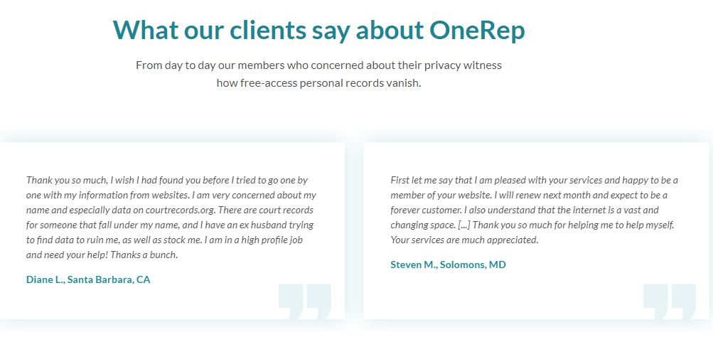The height and width of the screenshot is (347, 713).
Task: Click the name Diane L., Santa Barbara, CA
Action: pos(88,279)
